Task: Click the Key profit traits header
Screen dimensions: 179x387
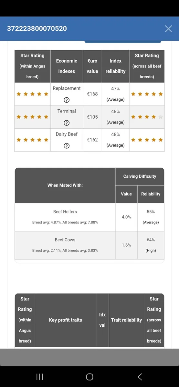Action: point(66,320)
